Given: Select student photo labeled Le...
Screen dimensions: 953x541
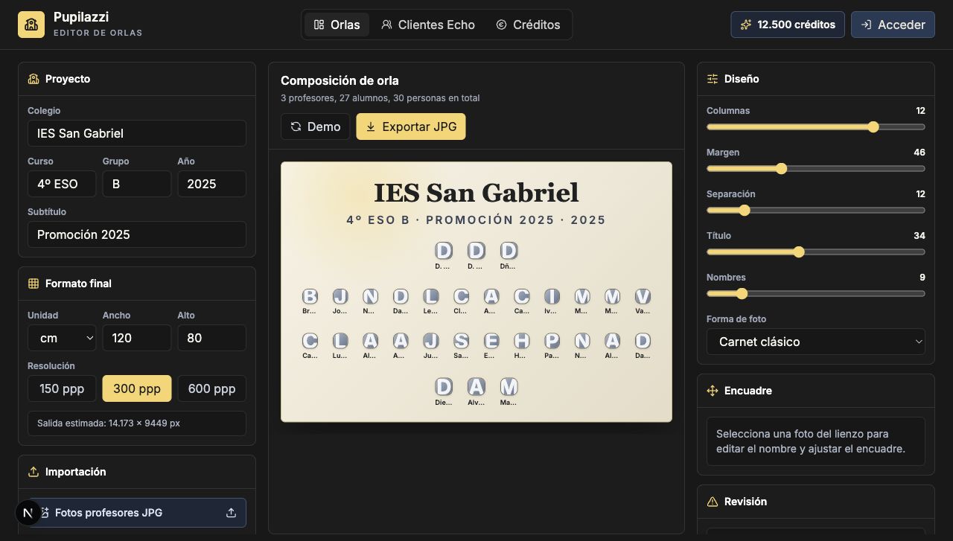Looking at the screenshot, I should coord(430,296).
